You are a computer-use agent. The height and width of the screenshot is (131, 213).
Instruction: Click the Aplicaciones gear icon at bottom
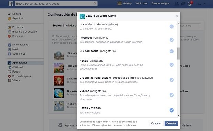(60, 125)
